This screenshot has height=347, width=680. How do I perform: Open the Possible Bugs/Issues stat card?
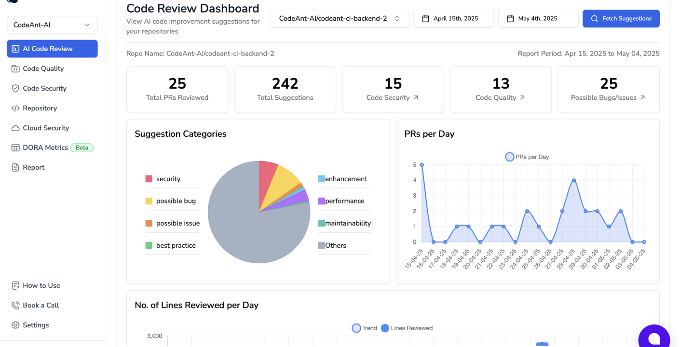point(609,90)
